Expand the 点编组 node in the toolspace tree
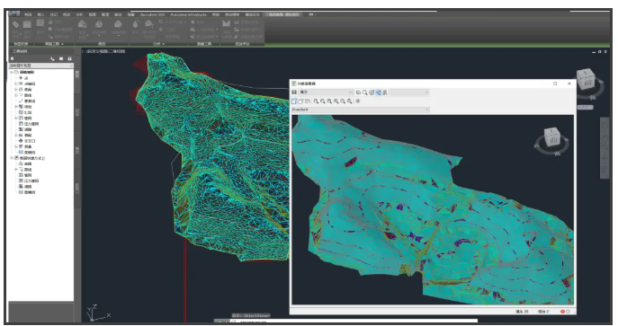Viewport: 618px width, 326px height. click(x=16, y=84)
